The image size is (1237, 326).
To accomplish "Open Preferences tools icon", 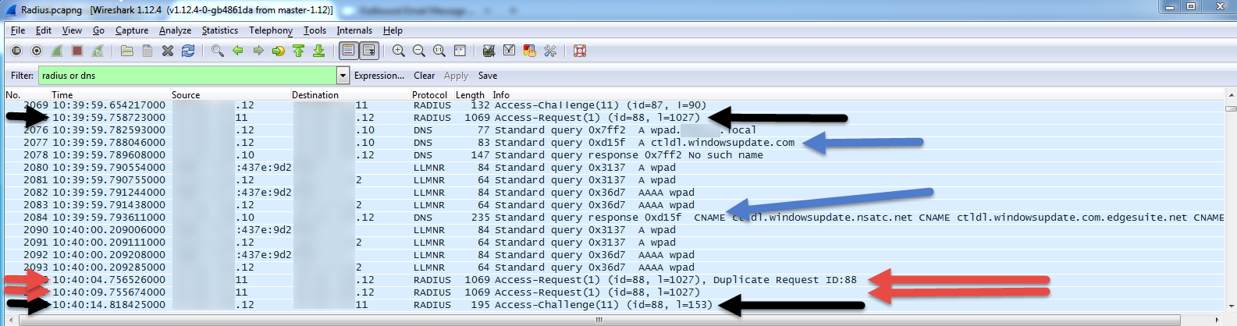I will coord(550,51).
